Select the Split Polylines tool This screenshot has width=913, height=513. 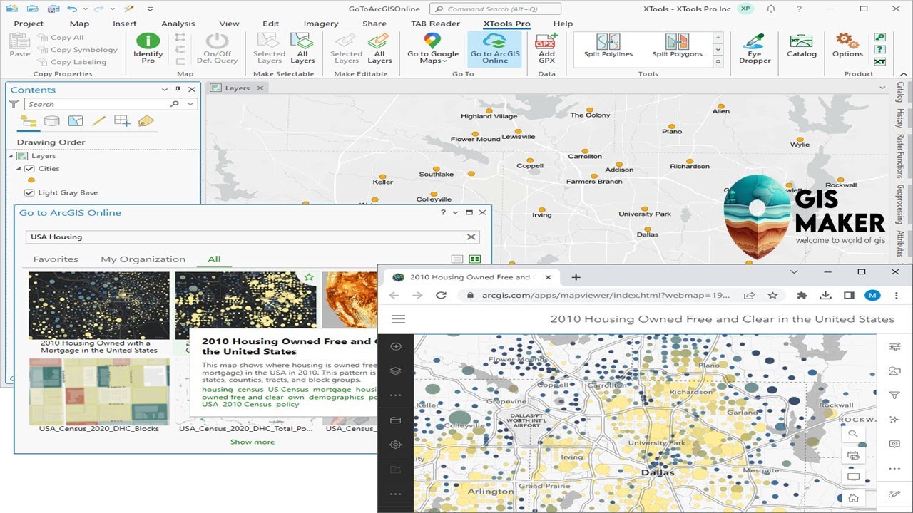pos(608,46)
